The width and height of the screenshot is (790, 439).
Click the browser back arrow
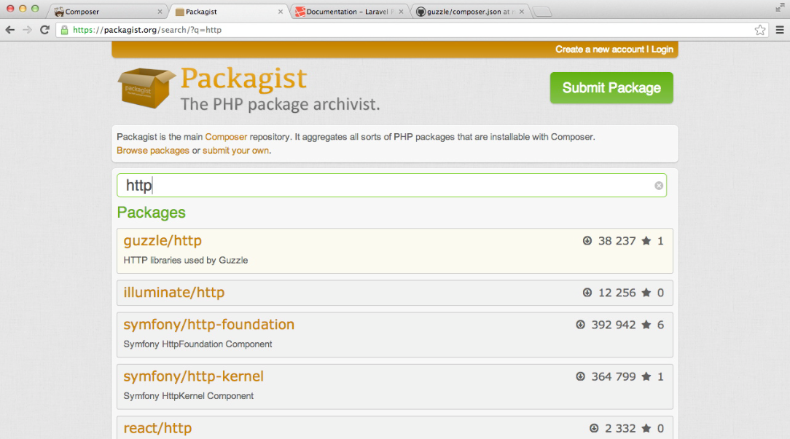pos(9,30)
